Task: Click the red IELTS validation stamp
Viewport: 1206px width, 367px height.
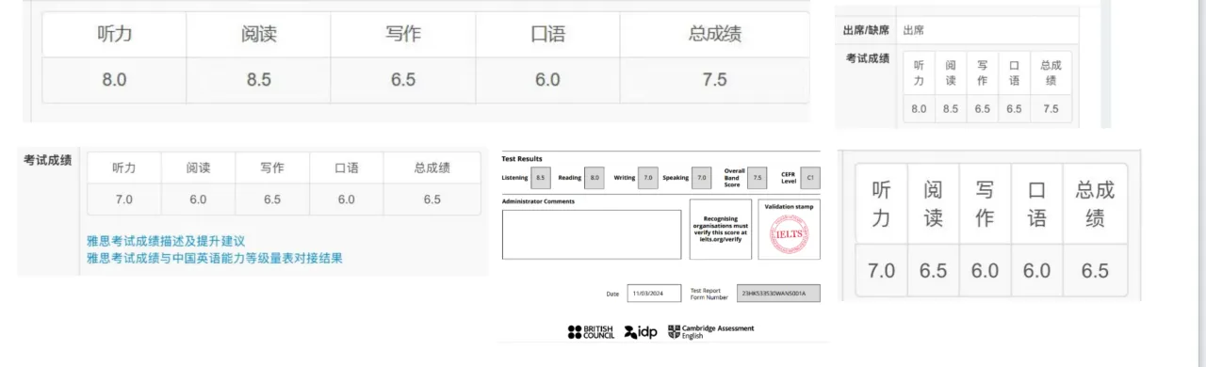Action: [790, 234]
